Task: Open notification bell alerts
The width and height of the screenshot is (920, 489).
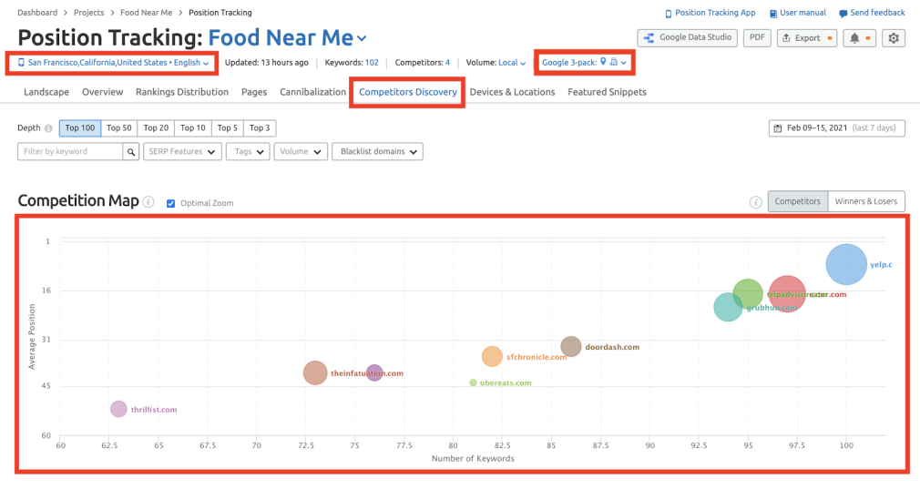Action: point(859,38)
